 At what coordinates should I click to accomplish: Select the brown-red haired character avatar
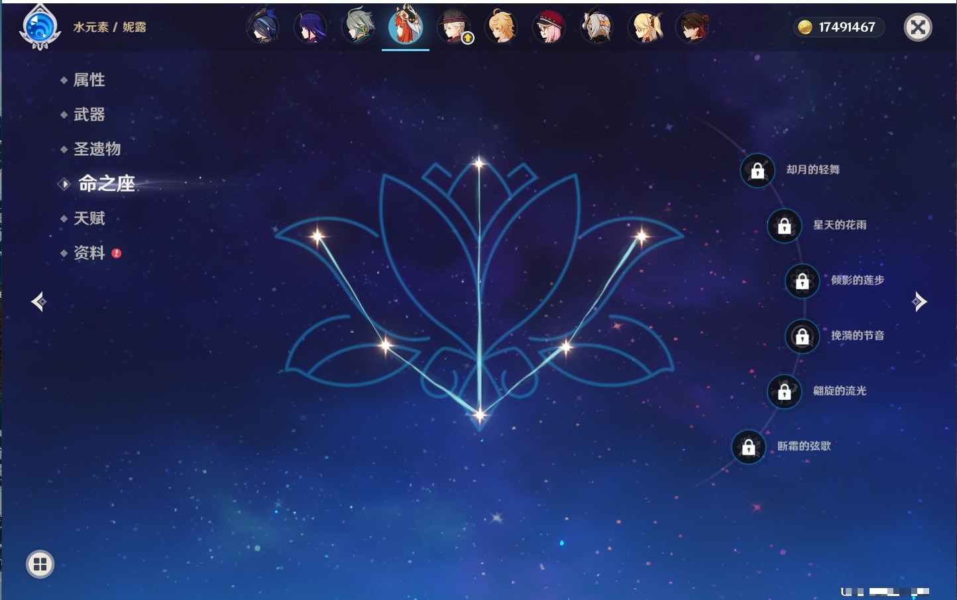coord(693,27)
